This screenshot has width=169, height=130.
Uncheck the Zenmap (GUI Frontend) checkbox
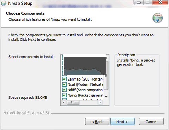[64, 79]
